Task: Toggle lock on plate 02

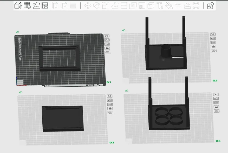Action: 213,47
